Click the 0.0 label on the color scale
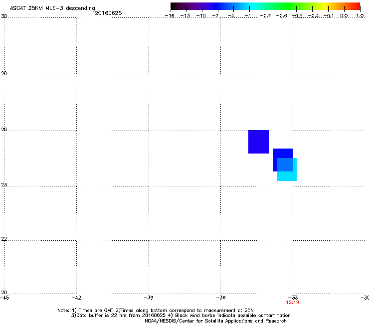This screenshot has width=369, height=324. [x=344, y=16]
